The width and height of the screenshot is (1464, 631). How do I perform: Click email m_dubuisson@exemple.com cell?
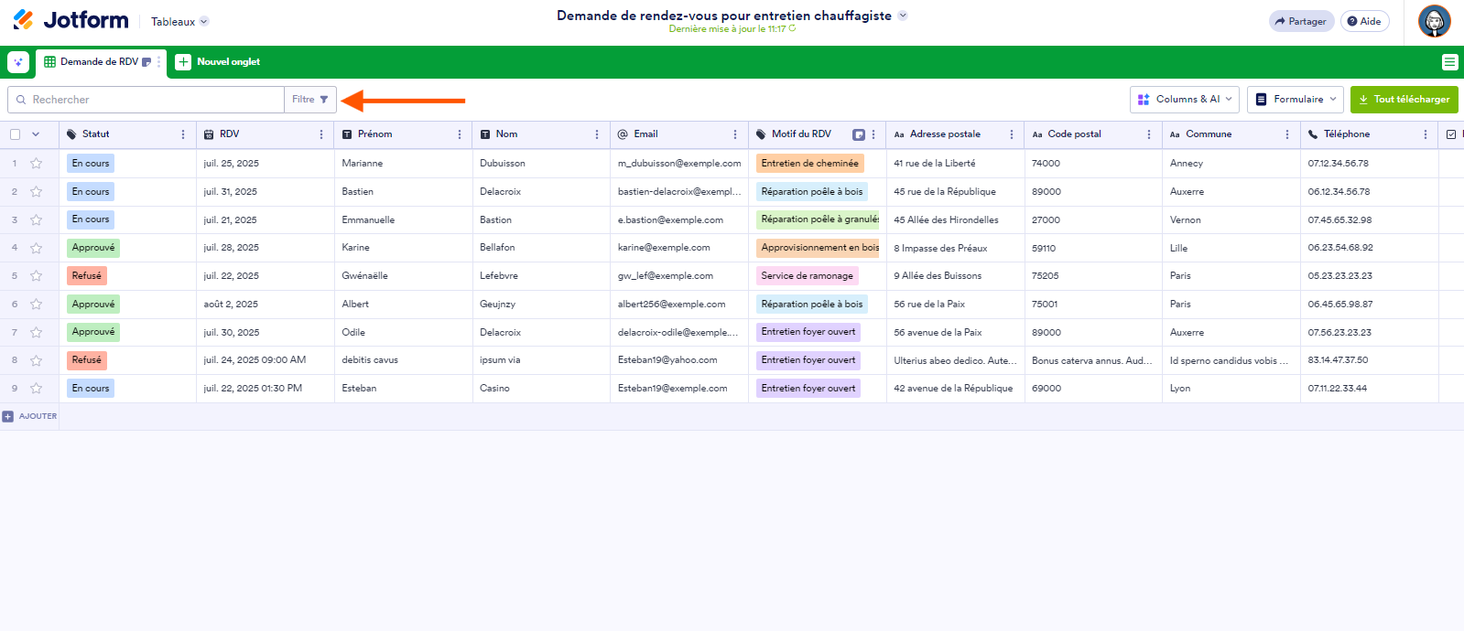[679, 164]
